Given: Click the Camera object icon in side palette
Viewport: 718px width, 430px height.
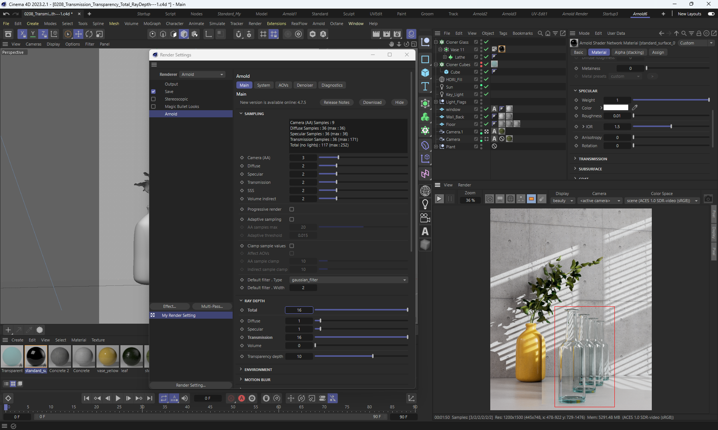Looking at the screenshot, I should pos(425,218).
